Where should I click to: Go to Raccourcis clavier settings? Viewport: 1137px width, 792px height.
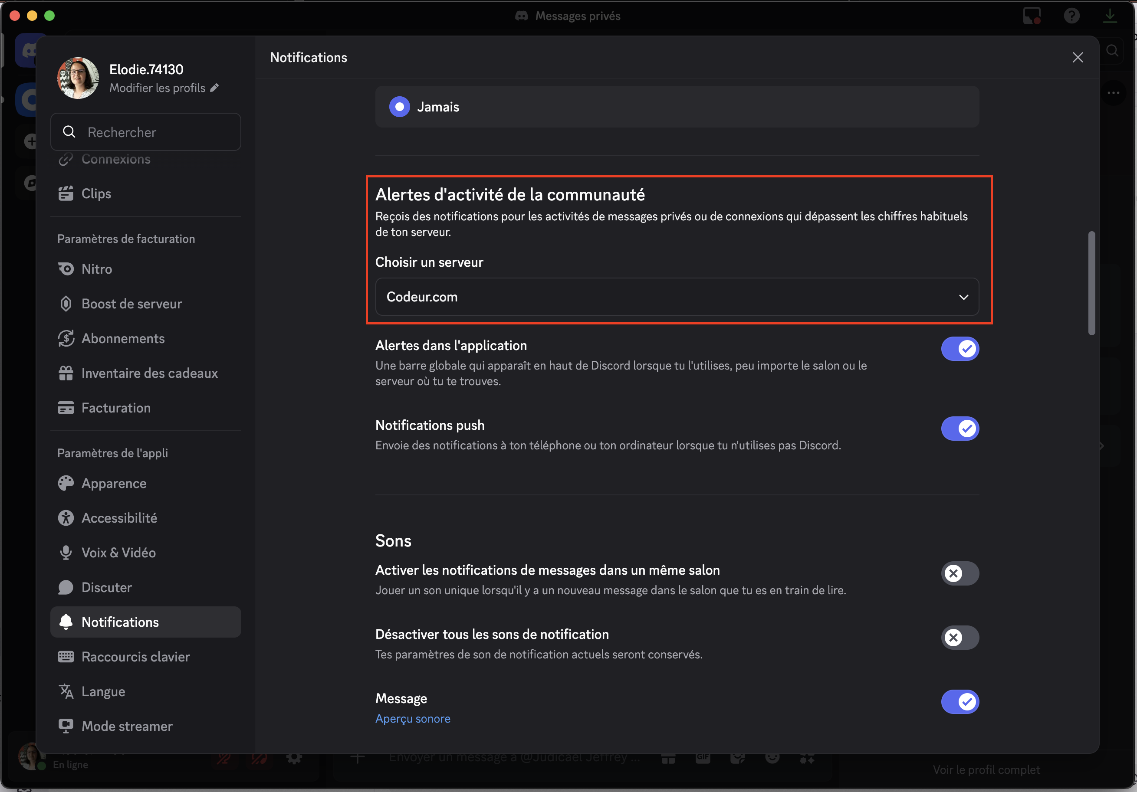tap(135, 656)
